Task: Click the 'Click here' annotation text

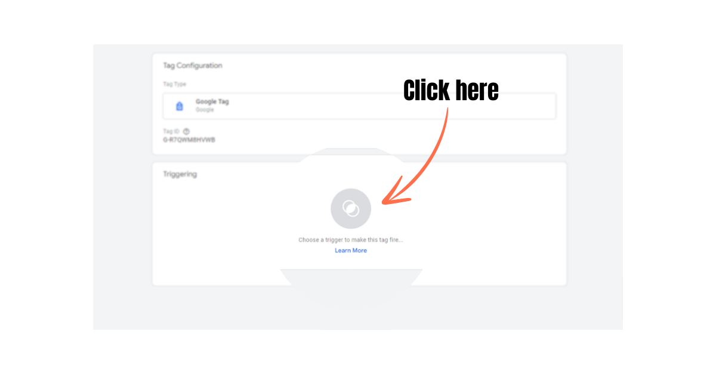Action: [451, 91]
